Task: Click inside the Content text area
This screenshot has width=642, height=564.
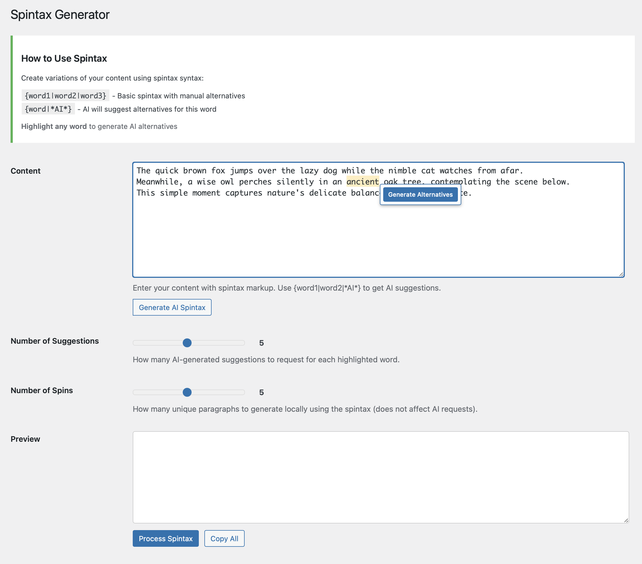Action: (377, 236)
